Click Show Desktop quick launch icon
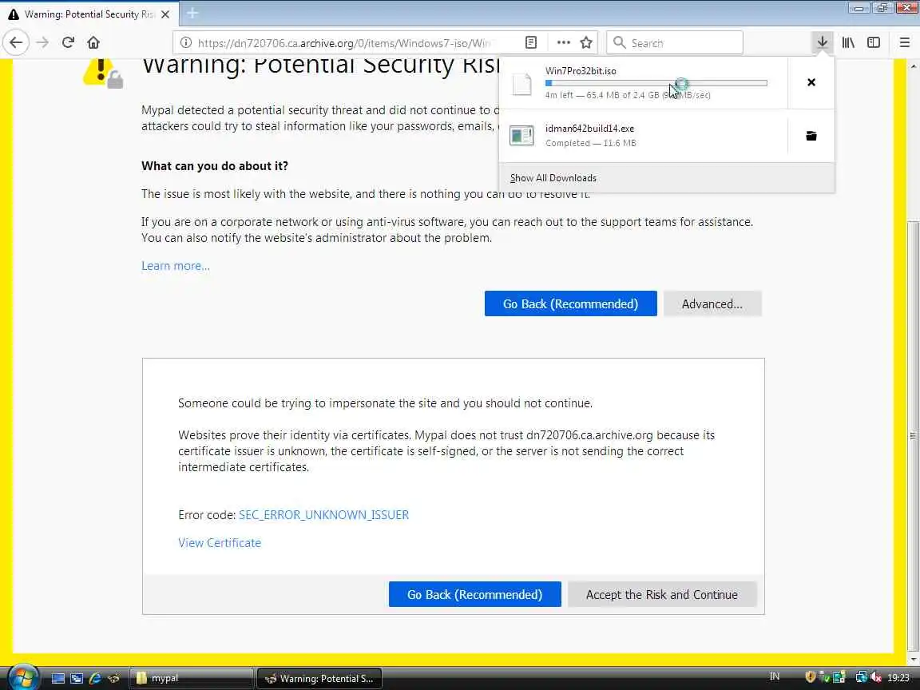Screen dimensions: 920x690 coord(58,678)
